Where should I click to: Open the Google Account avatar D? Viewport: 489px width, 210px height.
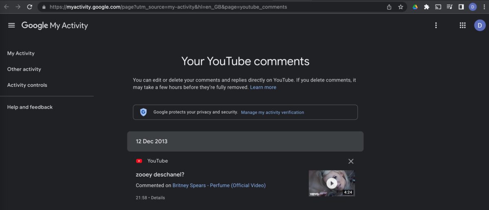coord(480,25)
